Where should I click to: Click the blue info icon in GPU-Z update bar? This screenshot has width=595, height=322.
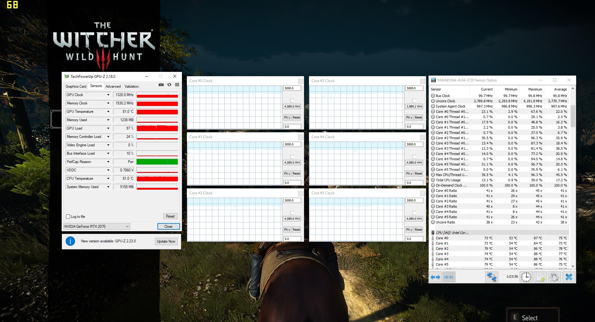pos(70,241)
